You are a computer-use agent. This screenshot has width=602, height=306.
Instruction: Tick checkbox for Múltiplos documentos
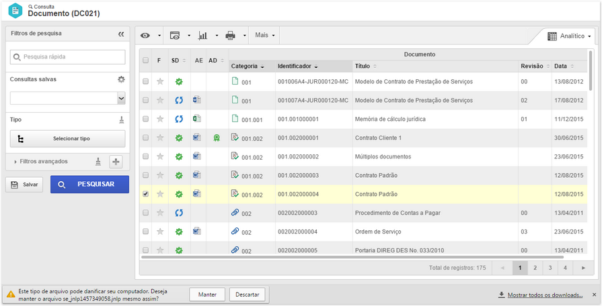click(x=145, y=156)
